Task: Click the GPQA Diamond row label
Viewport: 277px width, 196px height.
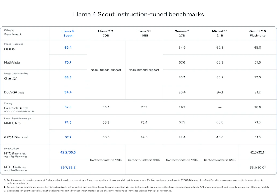Action: [x=16, y=137]
